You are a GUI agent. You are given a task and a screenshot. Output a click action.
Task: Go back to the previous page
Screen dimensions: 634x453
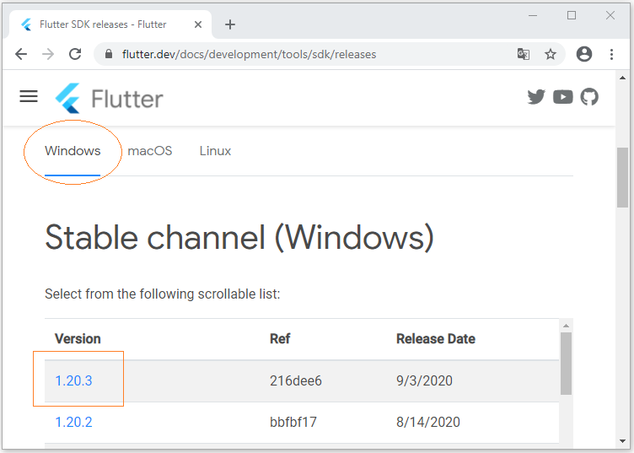pos(21,54)
